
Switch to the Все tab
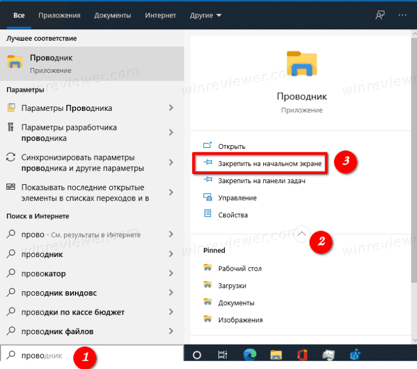click(19, 15)
